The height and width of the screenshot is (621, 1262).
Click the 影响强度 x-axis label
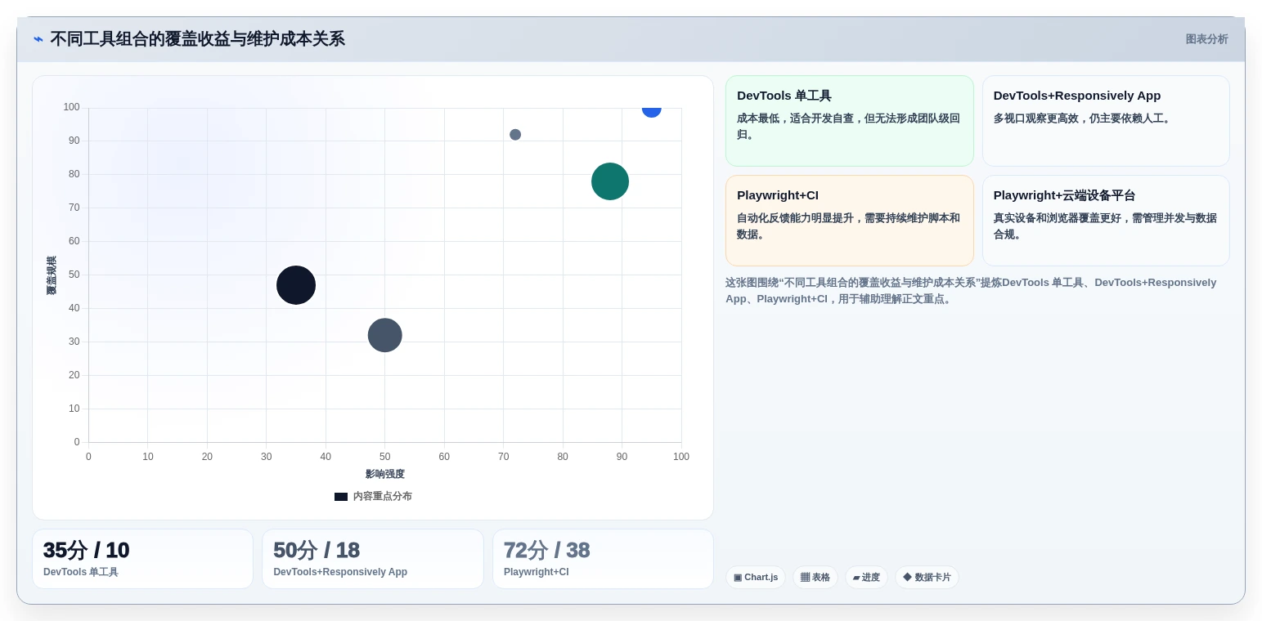tap(385, 474)
